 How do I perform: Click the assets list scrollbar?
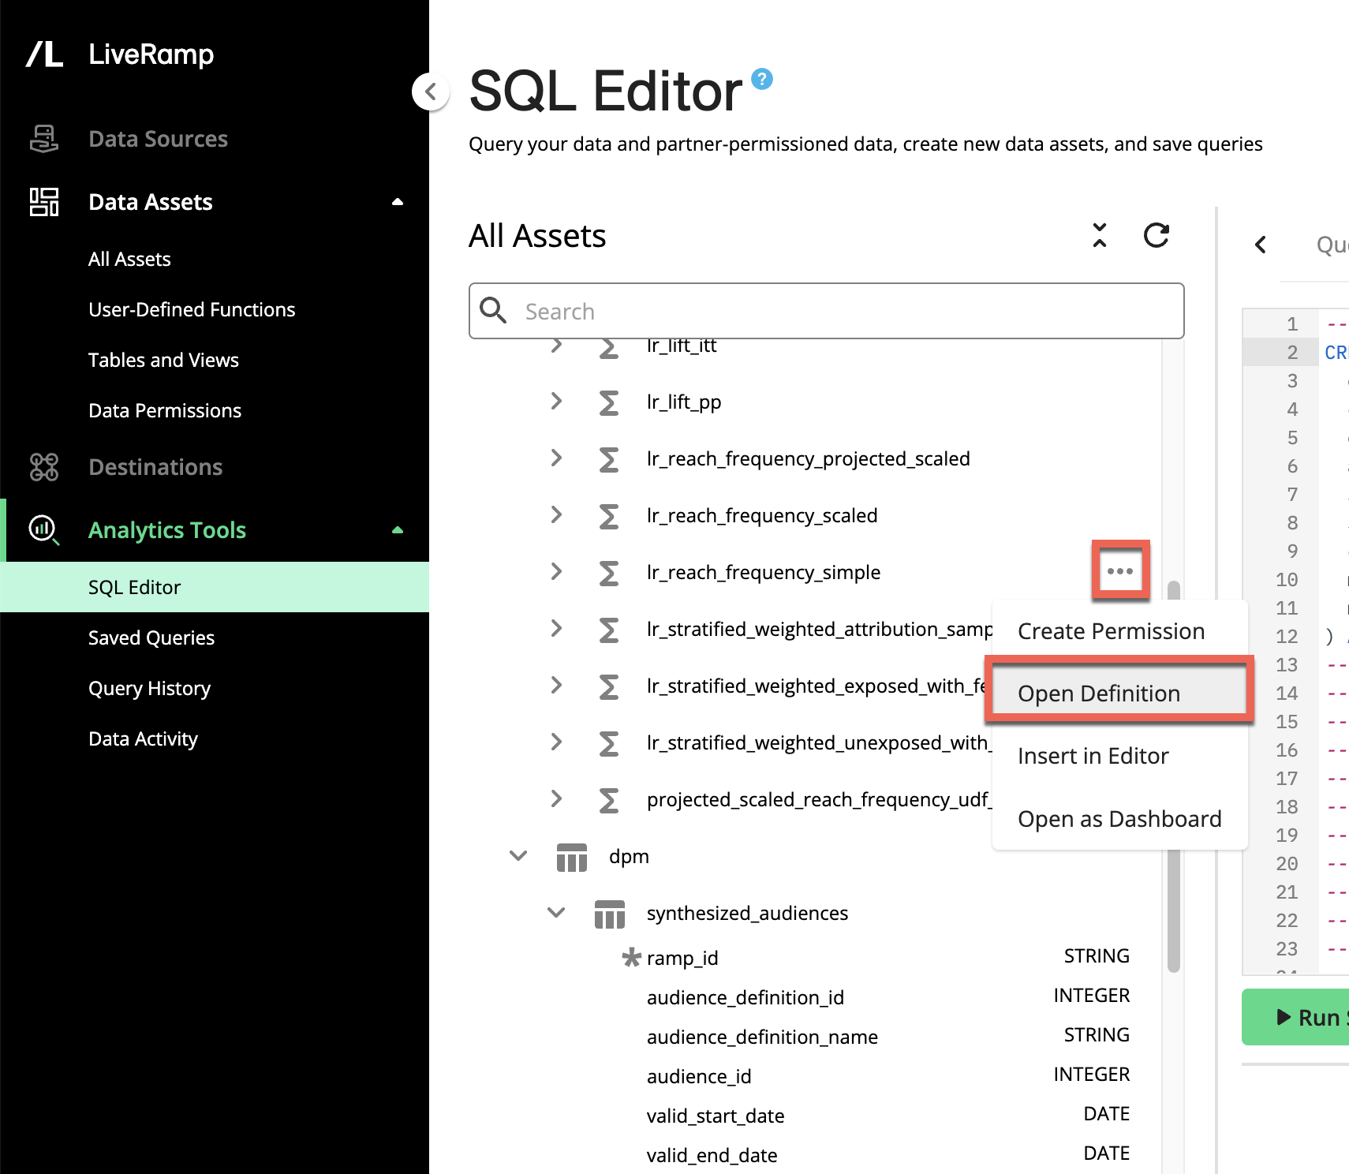pos(1174,776)
